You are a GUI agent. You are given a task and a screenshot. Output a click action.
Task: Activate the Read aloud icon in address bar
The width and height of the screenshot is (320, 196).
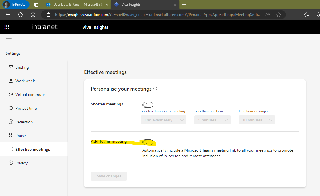(x=267, y=15)
